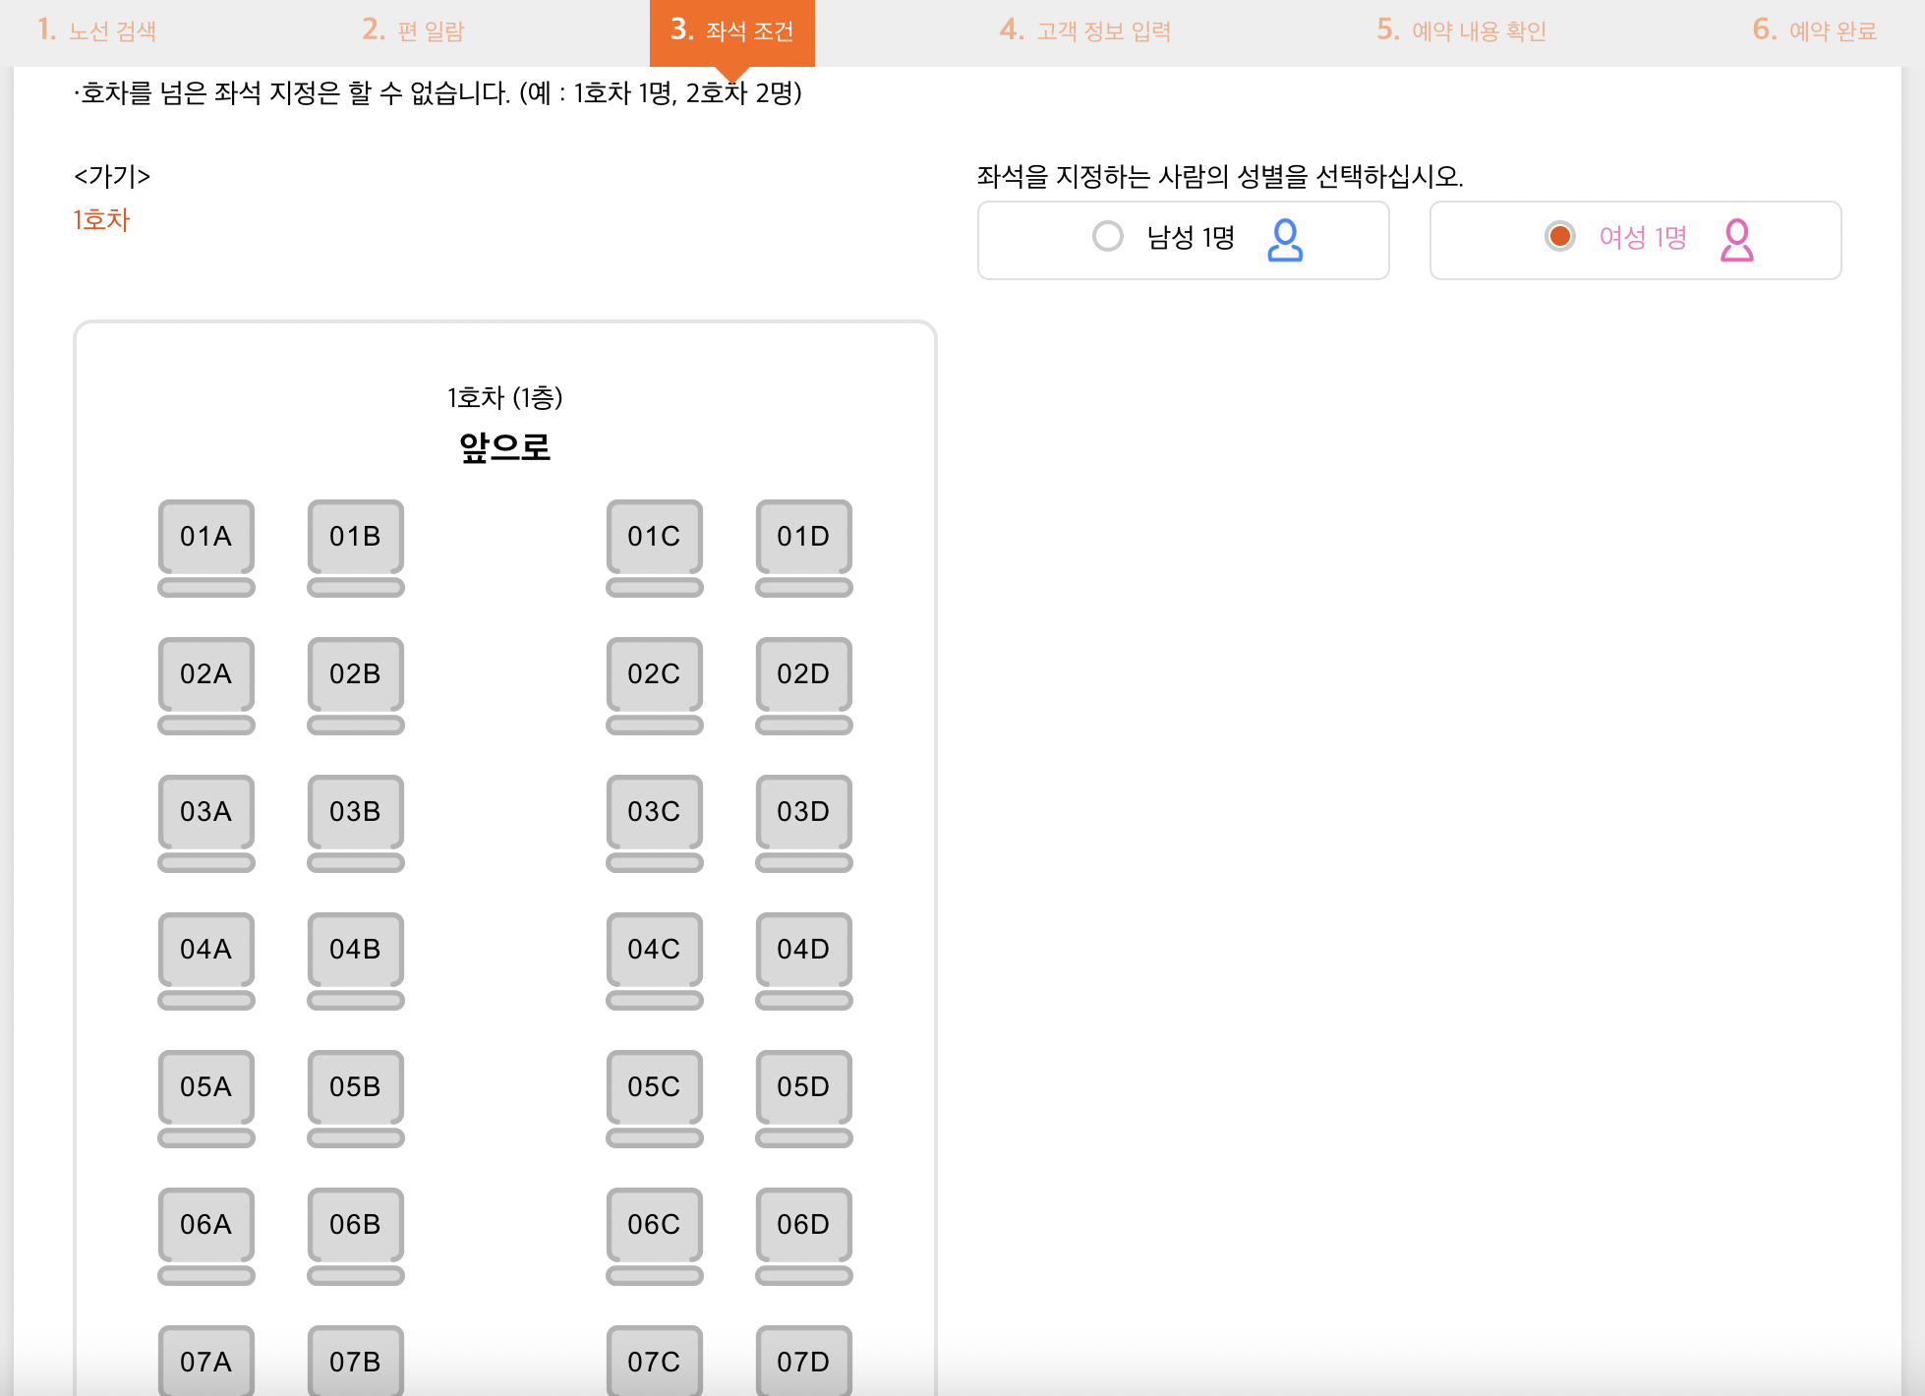Viewport: 1925px width, 1396px height.
Task: Click the 여성 1명 label text
Action: [x=1642, y=237]
